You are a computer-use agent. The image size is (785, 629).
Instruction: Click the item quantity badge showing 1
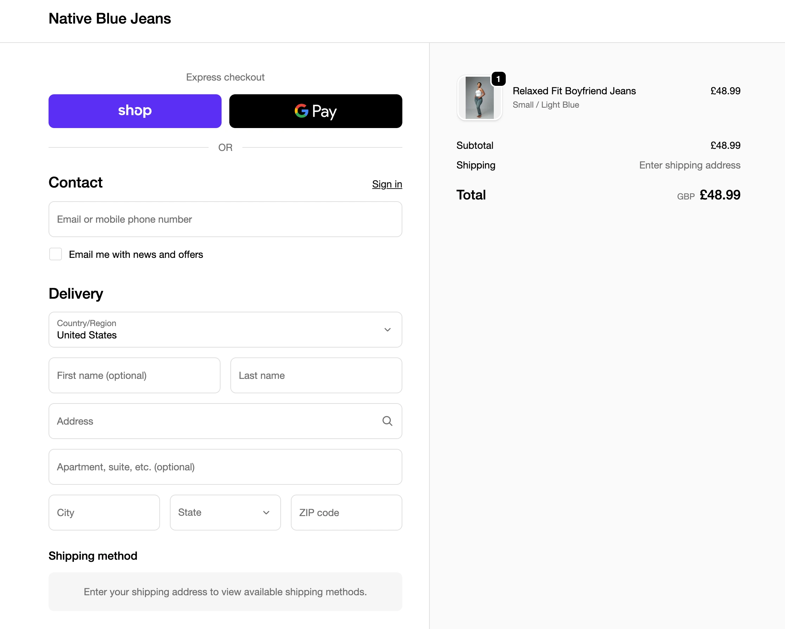pyautogui.click(x=498, y=79)
